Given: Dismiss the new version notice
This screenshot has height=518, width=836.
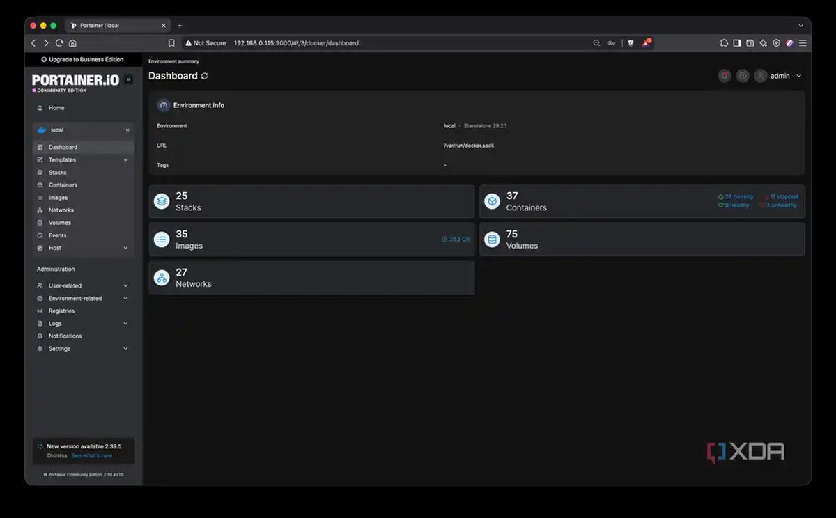Looking at the screenshot, I should 57,456.
